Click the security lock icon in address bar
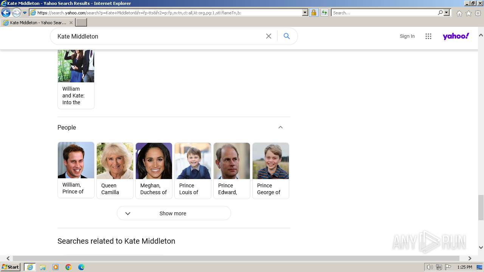This screenshot has width=484, height=272. tap(313, 13)
